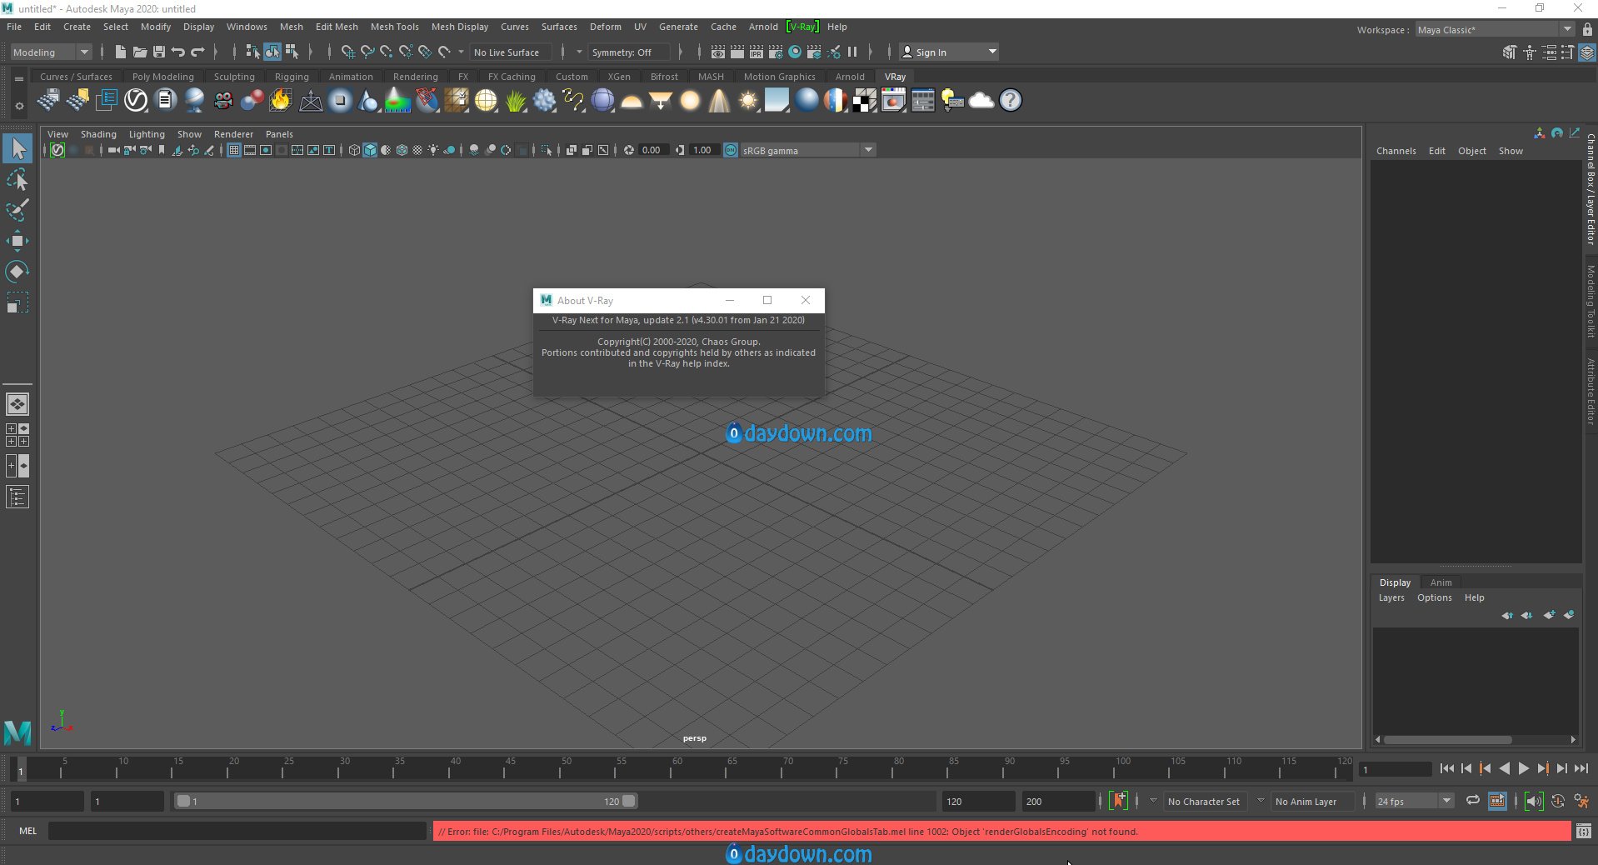Open the 24 fps frame rate dropdown

tap(1414, 801)
